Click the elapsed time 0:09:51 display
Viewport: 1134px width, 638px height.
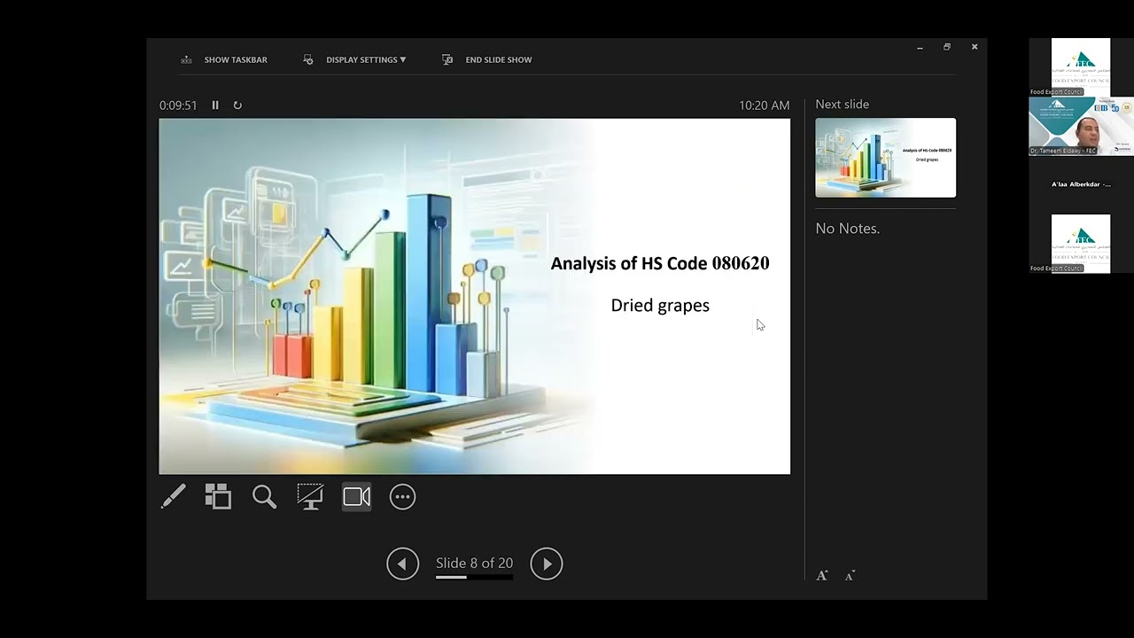[x=178, y=105]
